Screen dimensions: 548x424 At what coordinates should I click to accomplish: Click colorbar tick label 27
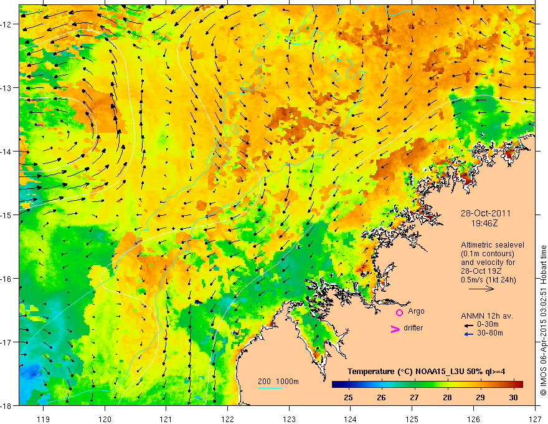pos(414,398)
